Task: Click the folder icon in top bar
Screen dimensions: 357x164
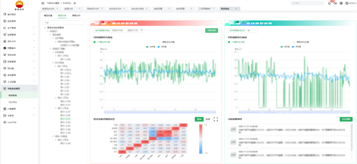Action: coord(335,3)
